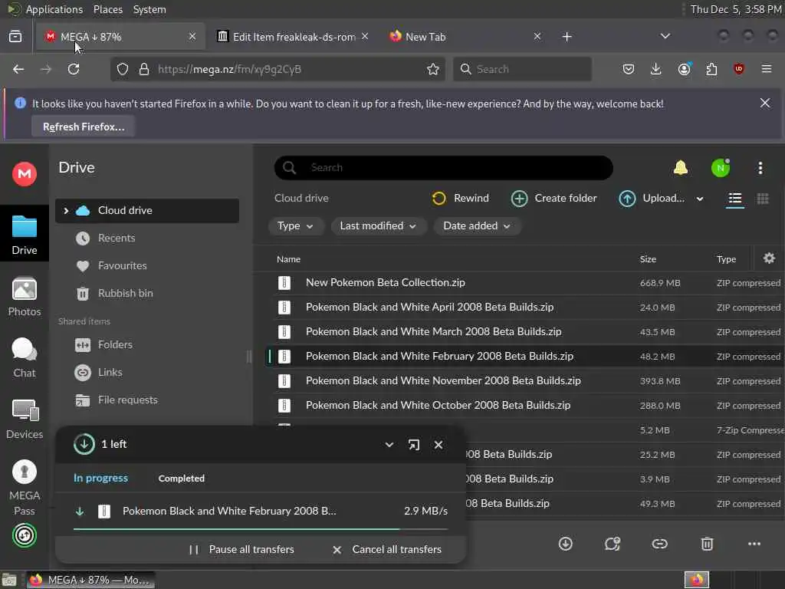785x589 pixels.
Task: Click Cancel all transfers
Action: pos(387,549)
